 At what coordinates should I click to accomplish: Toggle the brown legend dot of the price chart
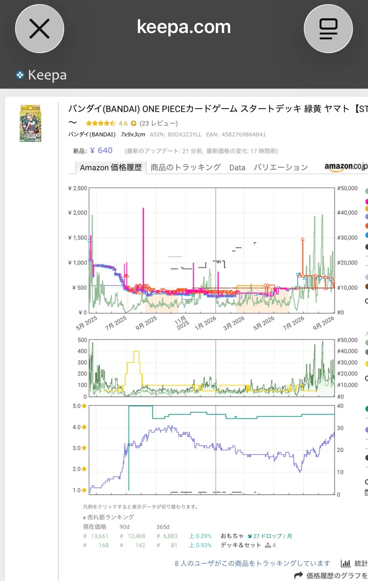(367, 287)
